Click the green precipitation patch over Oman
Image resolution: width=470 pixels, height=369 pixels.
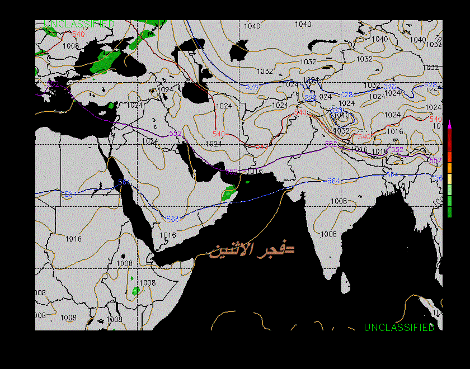tap(228, 193)
